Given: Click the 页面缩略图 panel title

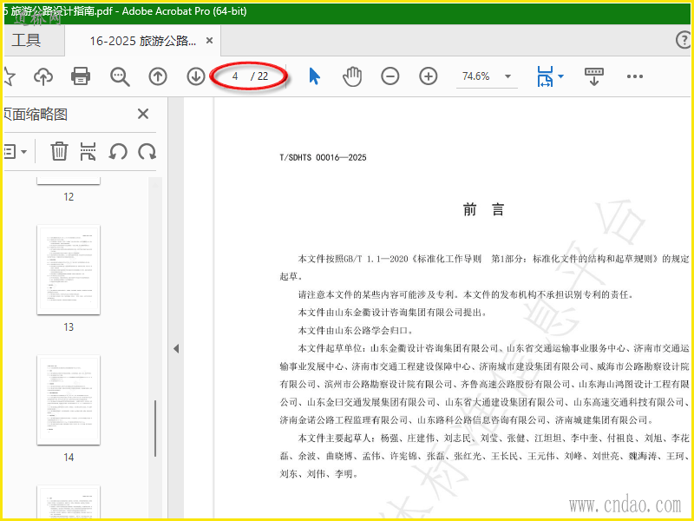Looking at the screenshot, I should [36, 115].
